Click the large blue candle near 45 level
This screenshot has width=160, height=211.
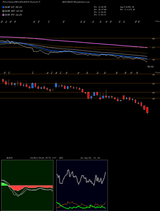click(x=32, y=86)
